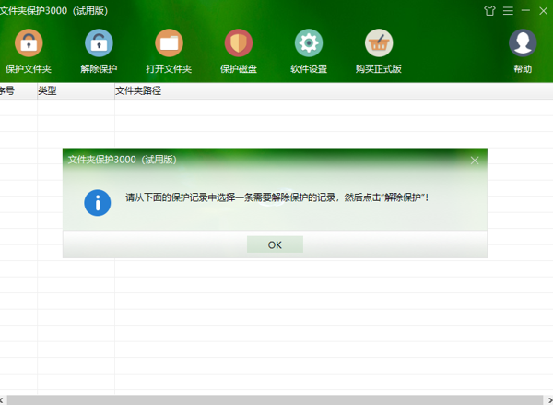This screenshot has width=553, height=405.
Task: Click the blue info icon in dialog
Action: 98,202
